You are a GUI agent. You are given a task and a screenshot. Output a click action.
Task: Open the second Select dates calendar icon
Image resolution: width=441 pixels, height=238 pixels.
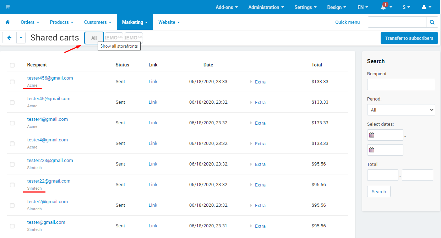click(372, 150)
